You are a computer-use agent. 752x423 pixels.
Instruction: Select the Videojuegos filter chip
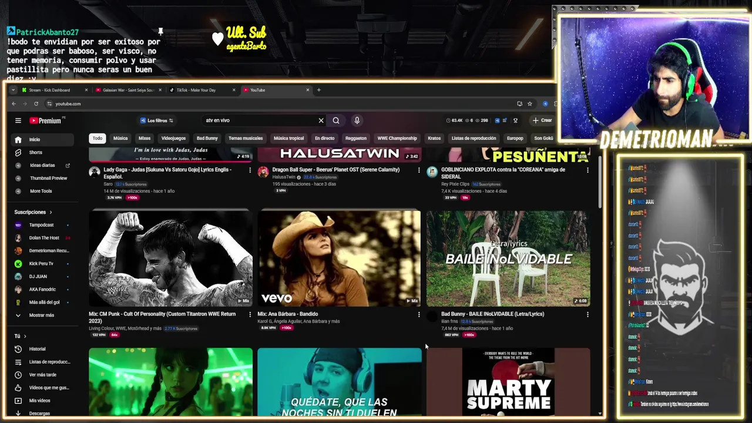[x=173, y=139]
